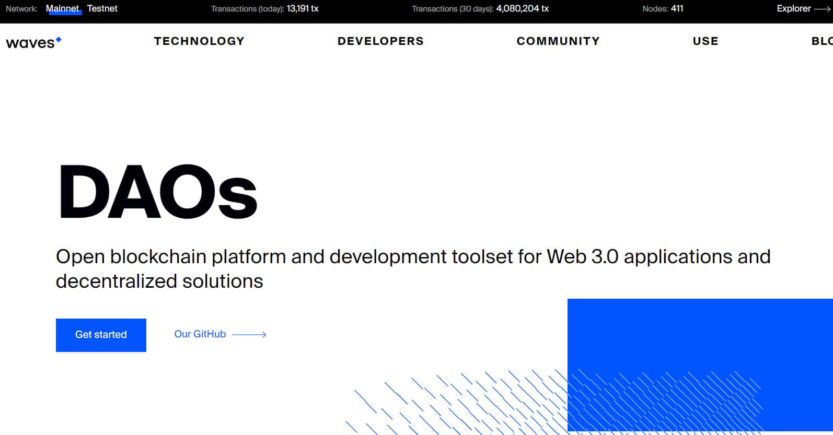The width and height of the screenshot is (833, 435).
Task: Click the arrow icon beside Explorer
Action: (x=822, y=9)
